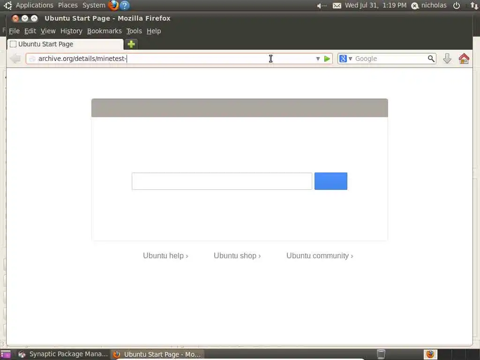The width and height of the screenshot is (480, 360).
Task: Click the show desktop icon in bottom panel
Action: click(6, 354)
